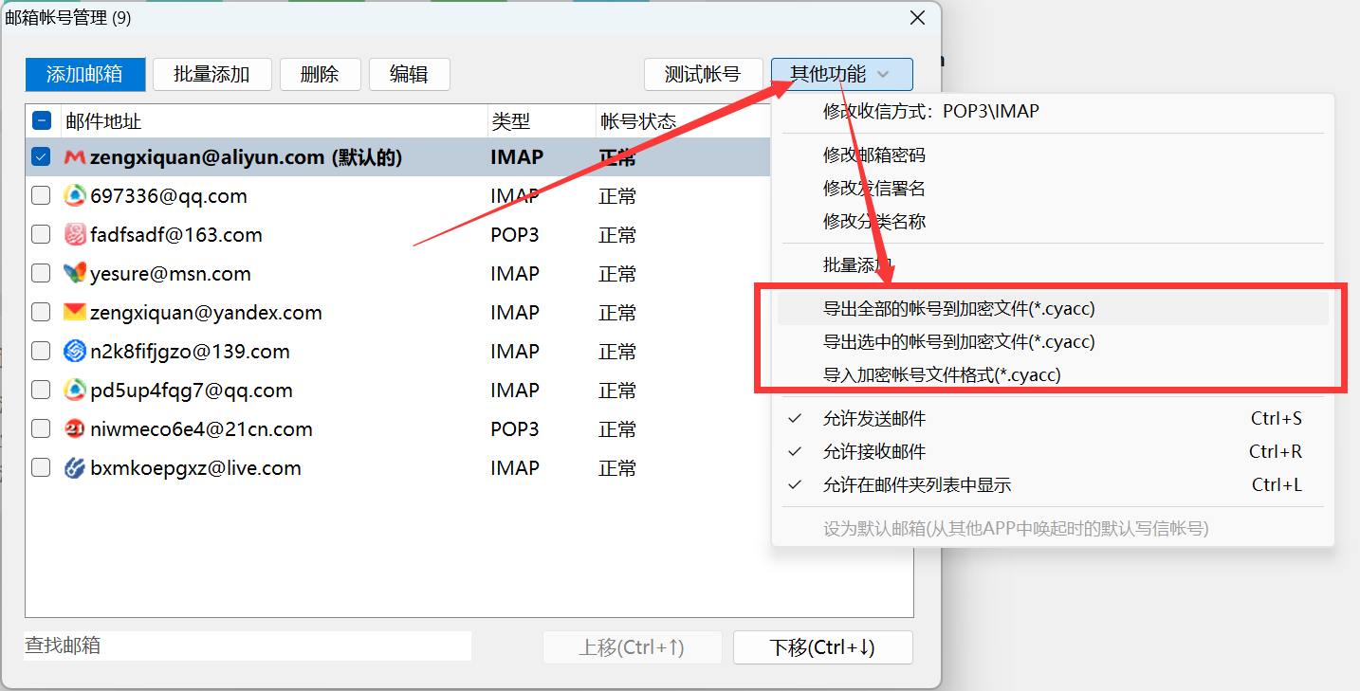
Task: Click the 添加邮箱 button
Action: tap(85, 75)
